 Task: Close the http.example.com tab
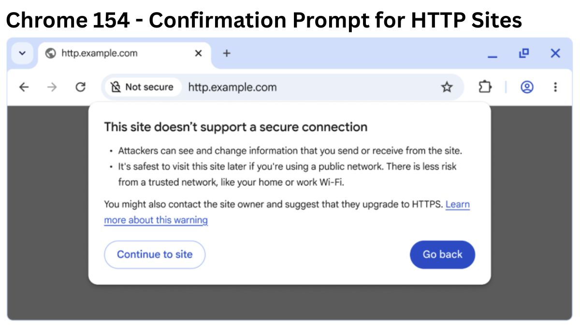pyautogui.click(x=198, y=53)
